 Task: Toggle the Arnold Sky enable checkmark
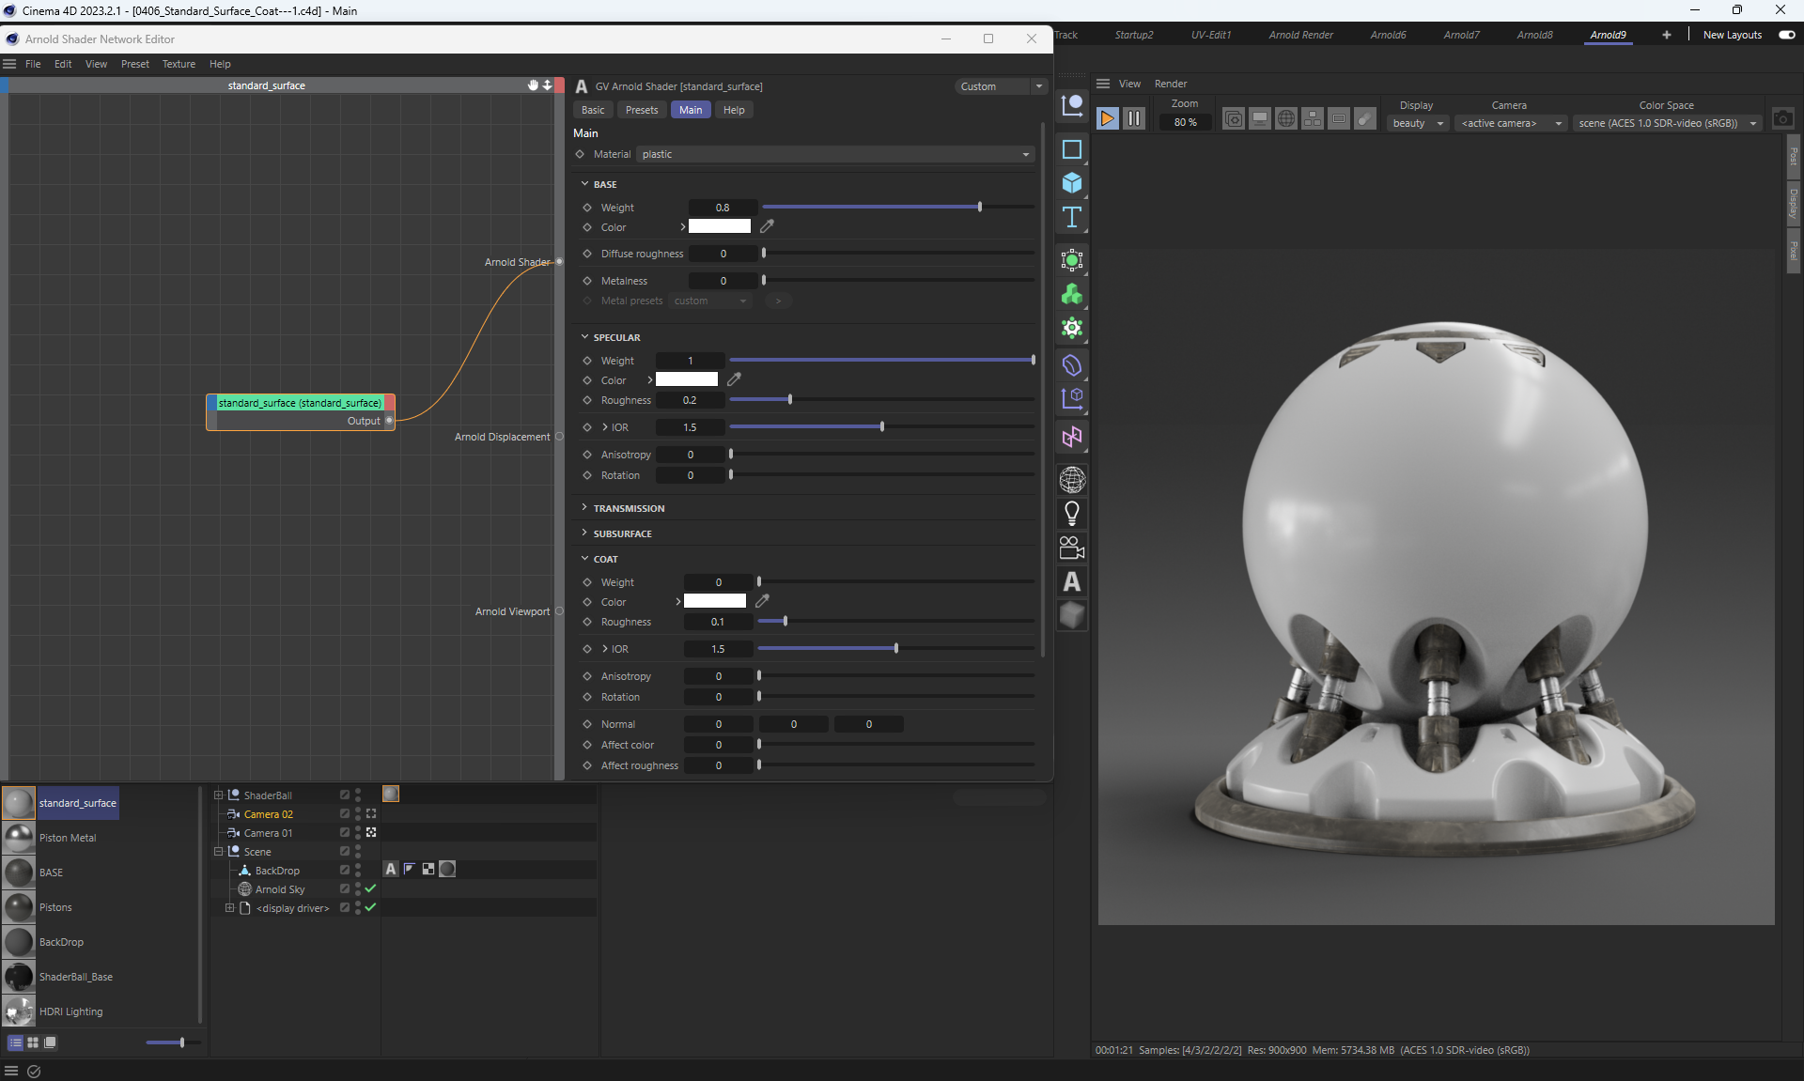pos(370,888)
